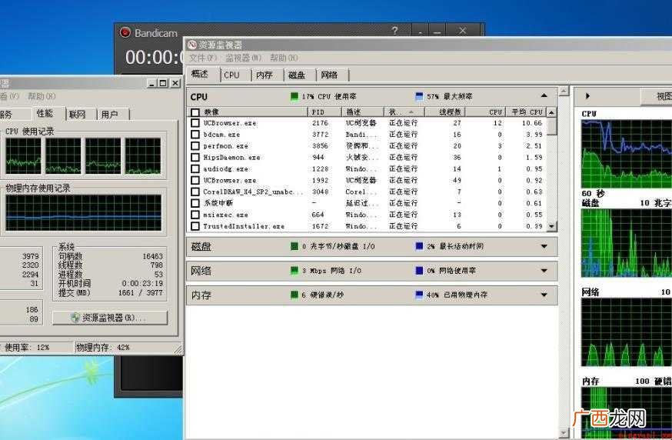Collapse graph pane with the triangle arrow
Viewport: 672px width, 440px height.
[587, 96]
